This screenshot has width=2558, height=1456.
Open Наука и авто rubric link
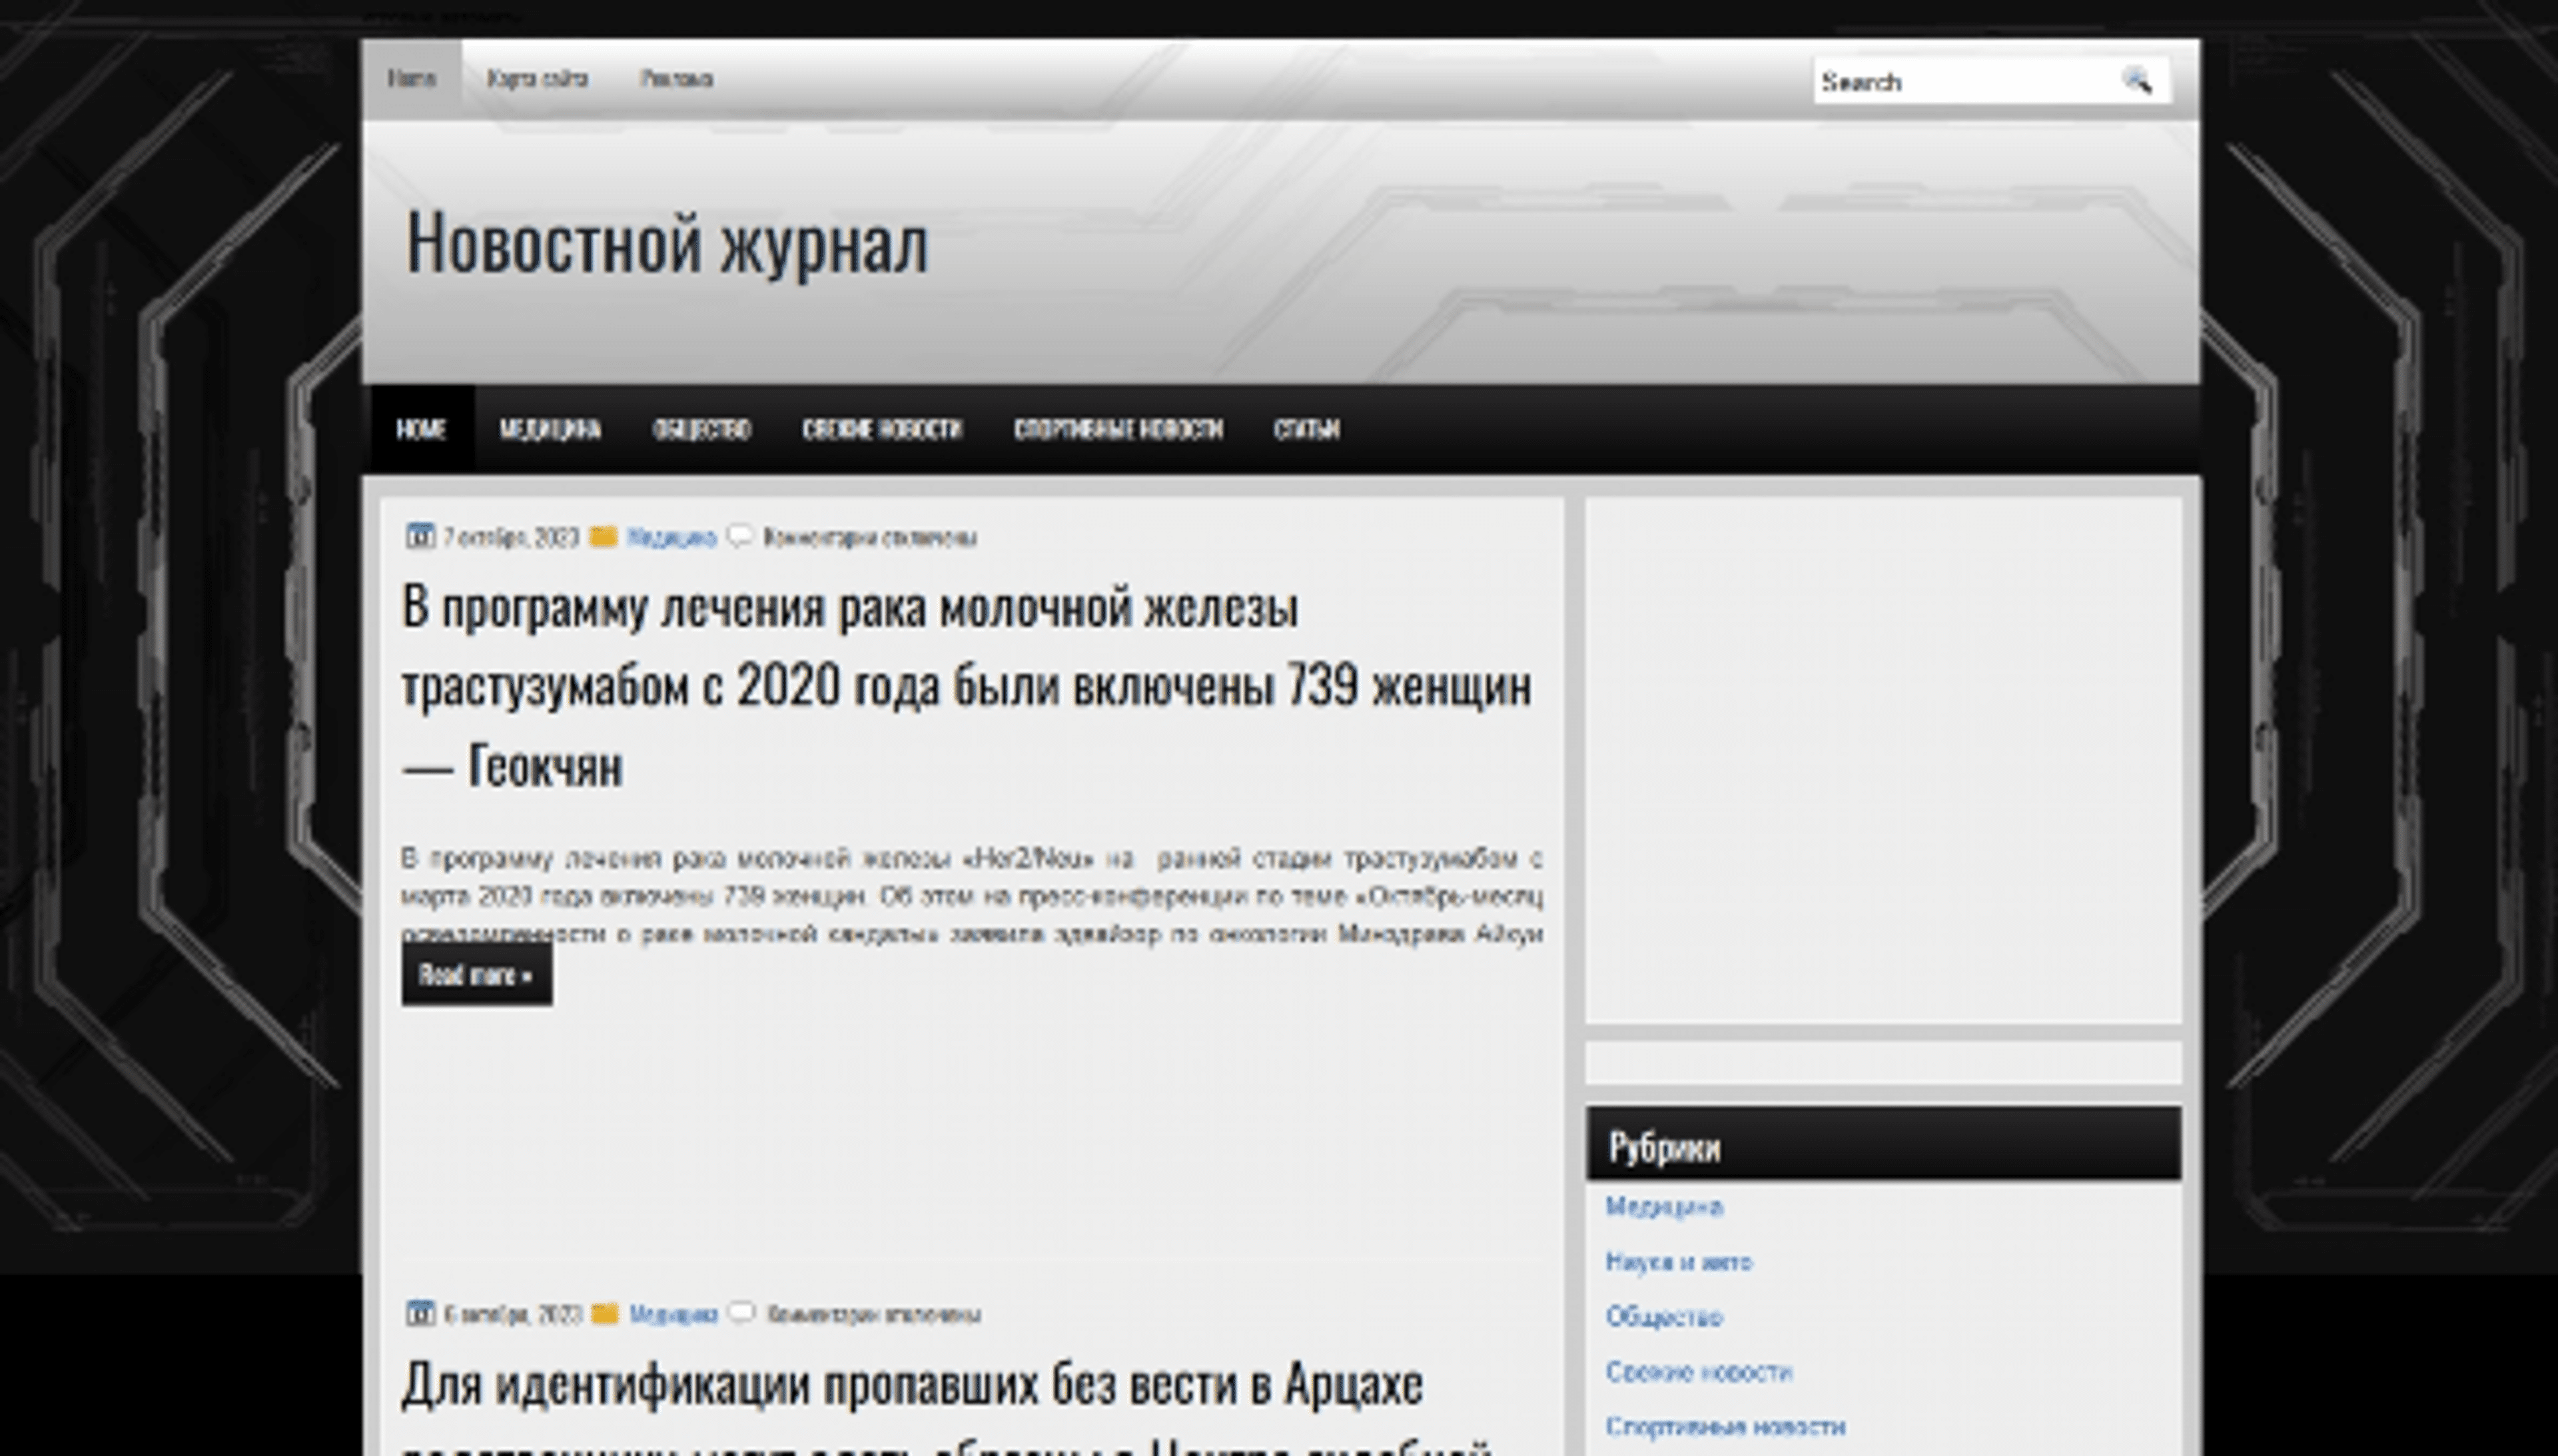[1678, 1262]
